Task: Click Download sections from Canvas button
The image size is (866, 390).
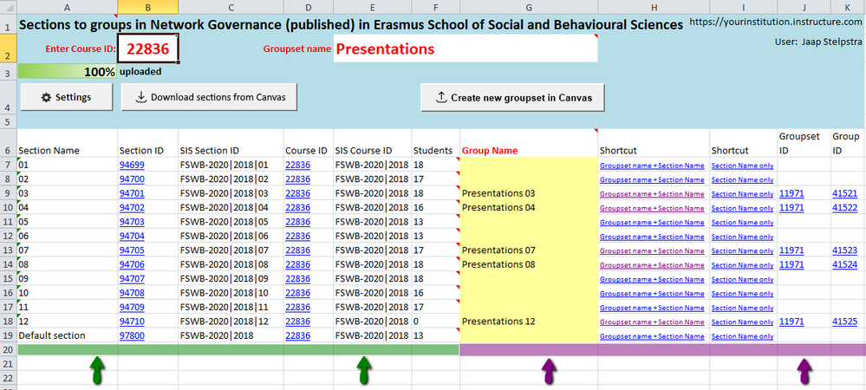Action: tap(210, 97)
